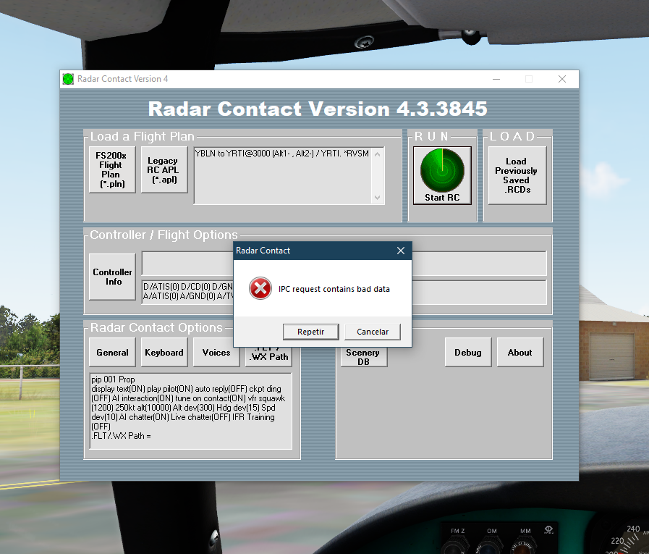The width and height of the screenshot is (649, 554).
Task: Click the Radar Contact Version 4.3.3845 heading
Action: (x=318, y=109)
